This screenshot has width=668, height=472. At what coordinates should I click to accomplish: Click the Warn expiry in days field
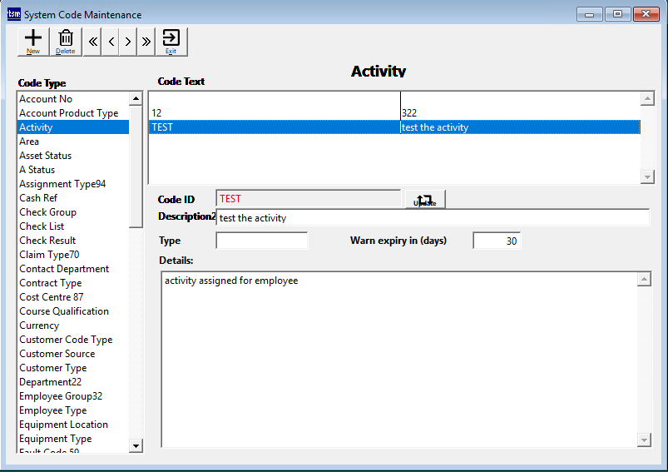[x=497, y=241]
